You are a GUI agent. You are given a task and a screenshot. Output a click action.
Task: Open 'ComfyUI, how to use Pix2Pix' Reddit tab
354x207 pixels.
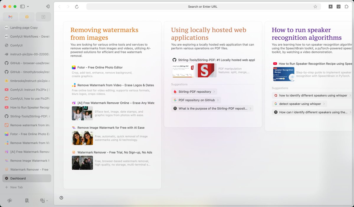point(27,99)
